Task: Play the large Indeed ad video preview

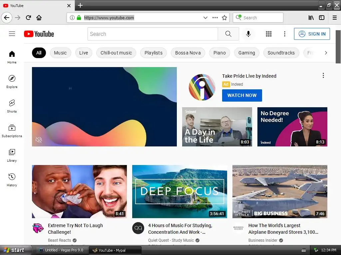Action: pyautogui.click(x=104, y=107)
